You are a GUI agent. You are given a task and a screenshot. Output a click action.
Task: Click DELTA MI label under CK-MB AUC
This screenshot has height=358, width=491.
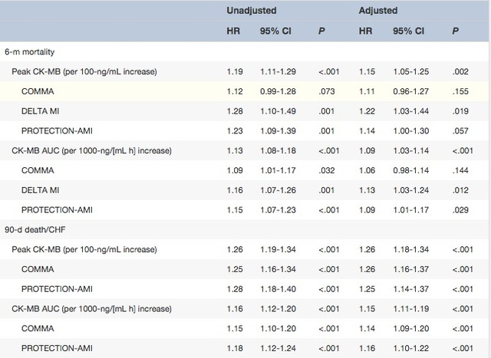[x=40, y=190]
